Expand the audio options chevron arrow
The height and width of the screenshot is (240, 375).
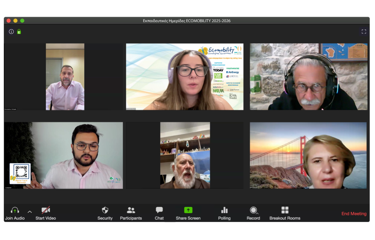(30, 211)
